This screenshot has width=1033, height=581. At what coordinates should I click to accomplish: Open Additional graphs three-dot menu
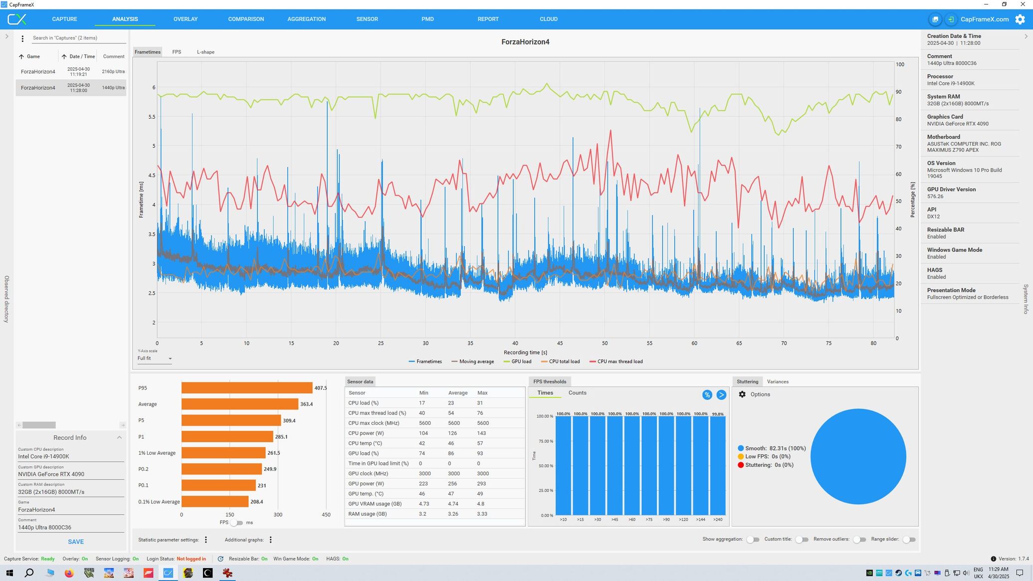tap(270, 540)
